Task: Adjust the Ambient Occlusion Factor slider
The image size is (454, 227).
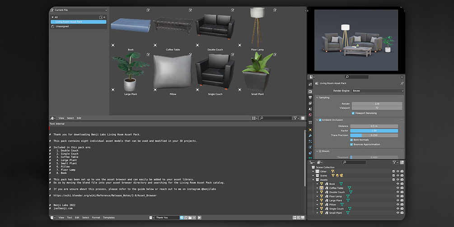Action: [374, 131]
